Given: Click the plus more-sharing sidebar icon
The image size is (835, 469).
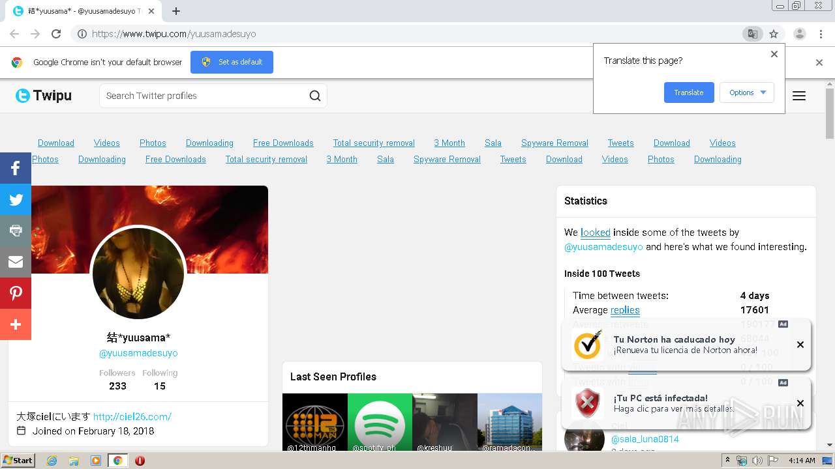Looking at the screenshot, I should pyautogui.click(x=16, y=324).
